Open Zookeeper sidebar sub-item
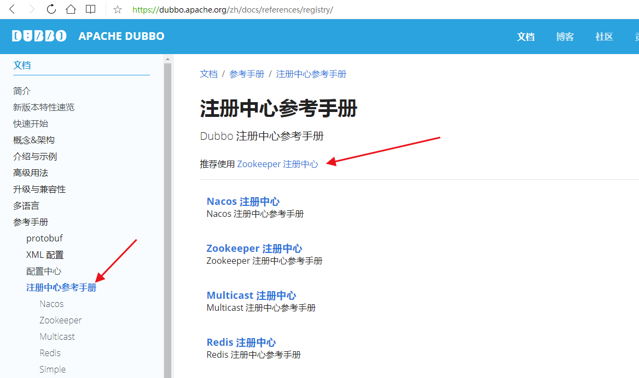 pos(60,321)
